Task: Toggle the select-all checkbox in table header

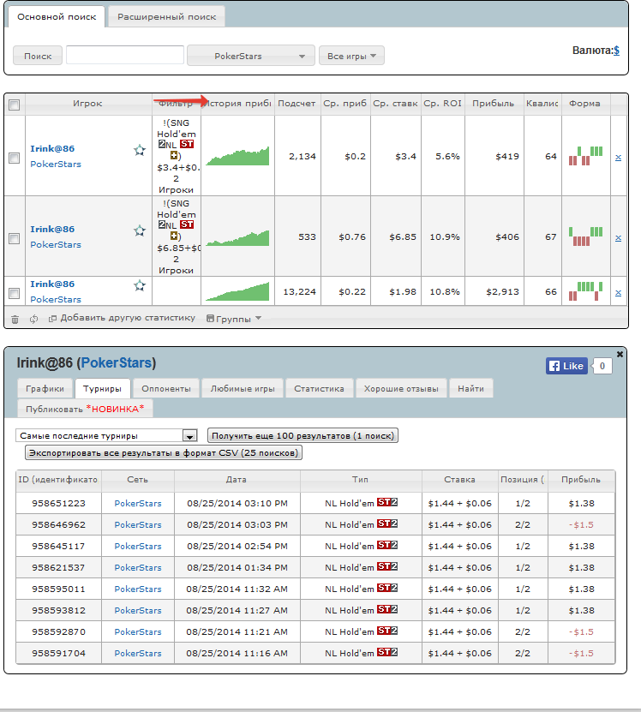Action: point(14,105)
